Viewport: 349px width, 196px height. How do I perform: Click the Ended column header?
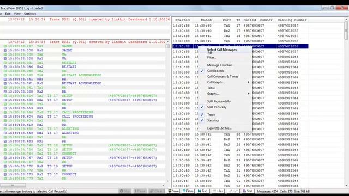tap(206, 20)
